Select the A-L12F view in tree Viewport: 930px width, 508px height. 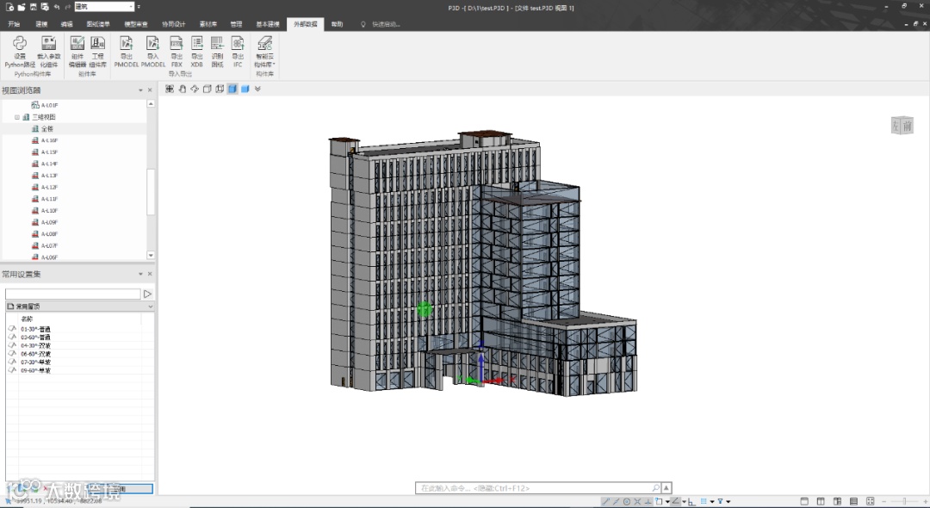[x=49, y=187]
